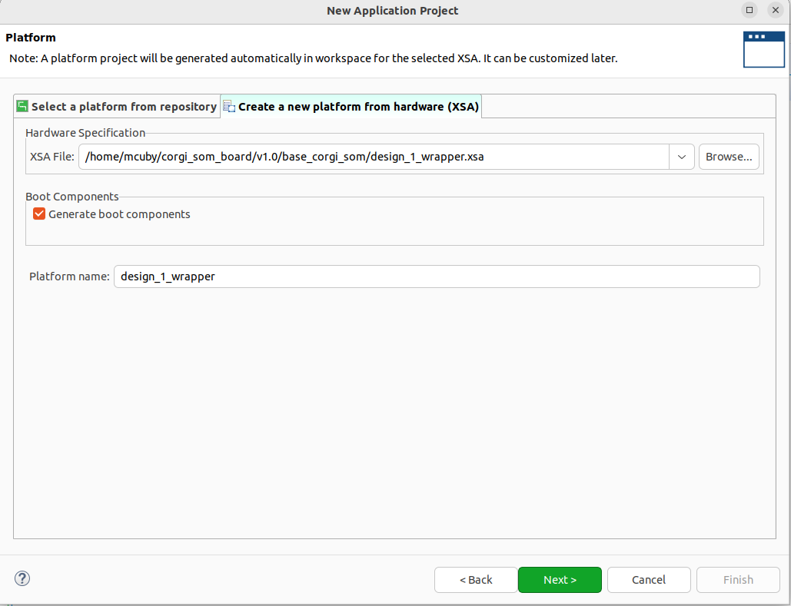Maximize the New Application Project window
The image size is (791, 606).
pyautogui.click(x=749, y=10)
